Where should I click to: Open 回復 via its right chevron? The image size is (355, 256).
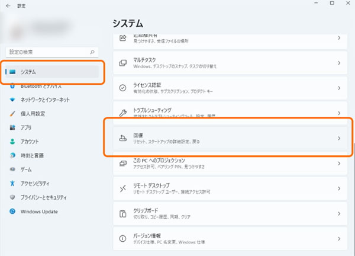point(339,138)
